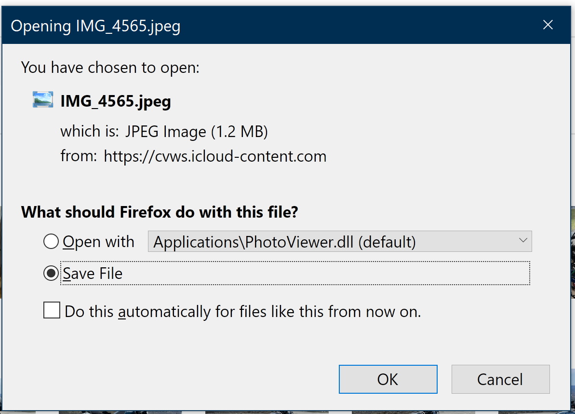The width and height of the screenshot is (575, 414).
Task: Click the 'which is:' label
Action: coord(90,131)
